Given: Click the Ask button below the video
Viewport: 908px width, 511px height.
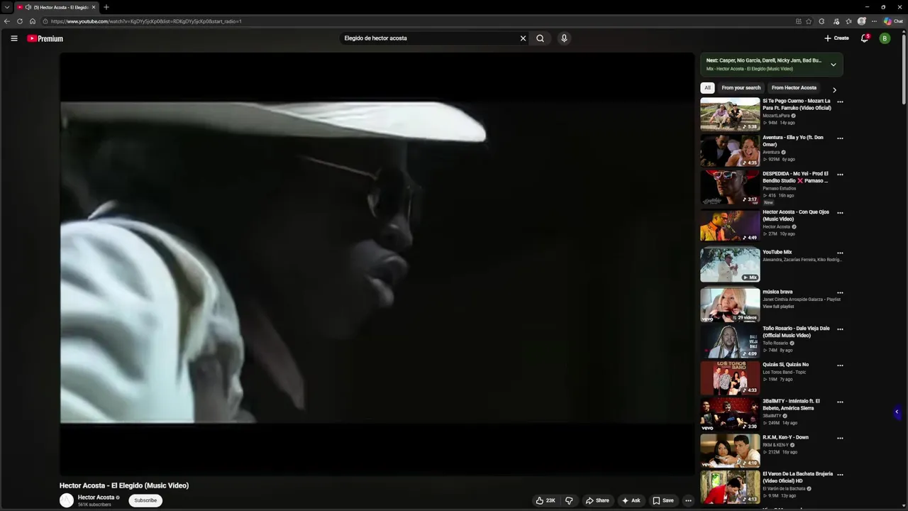Looking at the screenshot, I should point(631,500).
